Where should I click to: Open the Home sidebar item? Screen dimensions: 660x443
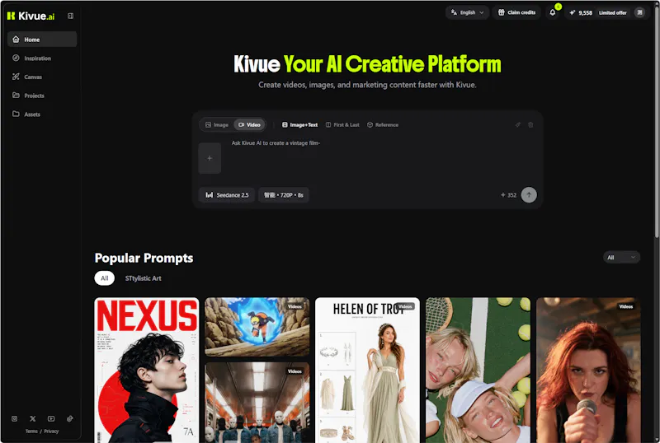42,39
